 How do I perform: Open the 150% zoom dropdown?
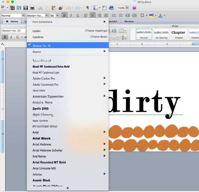pos(127,8)
